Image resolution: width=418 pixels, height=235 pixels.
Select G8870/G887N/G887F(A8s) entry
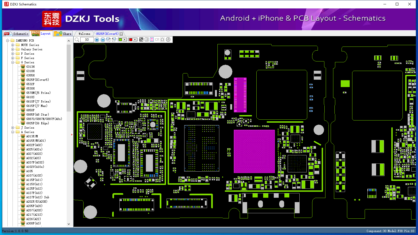pyautogui.click(x=44, y=119)
